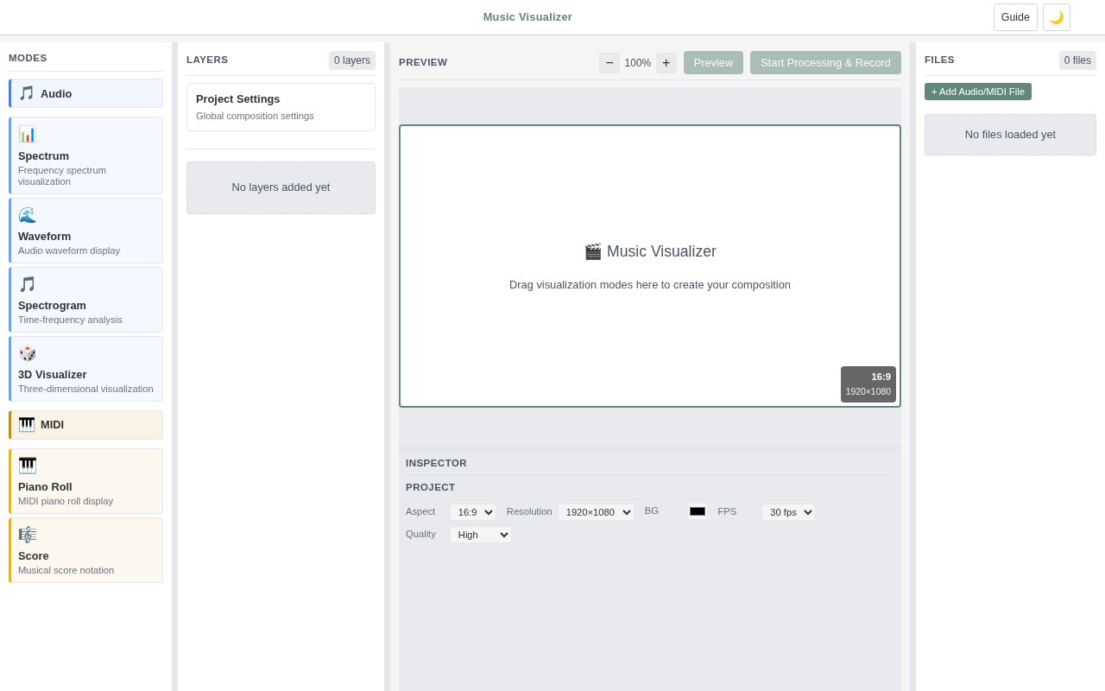1105x691 pixels.
Task: Open the Guide
Action: (x=1015, y=17)
